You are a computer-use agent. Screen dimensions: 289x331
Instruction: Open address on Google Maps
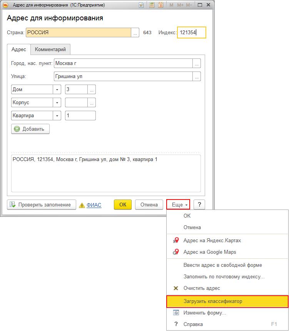(x=210, y=252)
